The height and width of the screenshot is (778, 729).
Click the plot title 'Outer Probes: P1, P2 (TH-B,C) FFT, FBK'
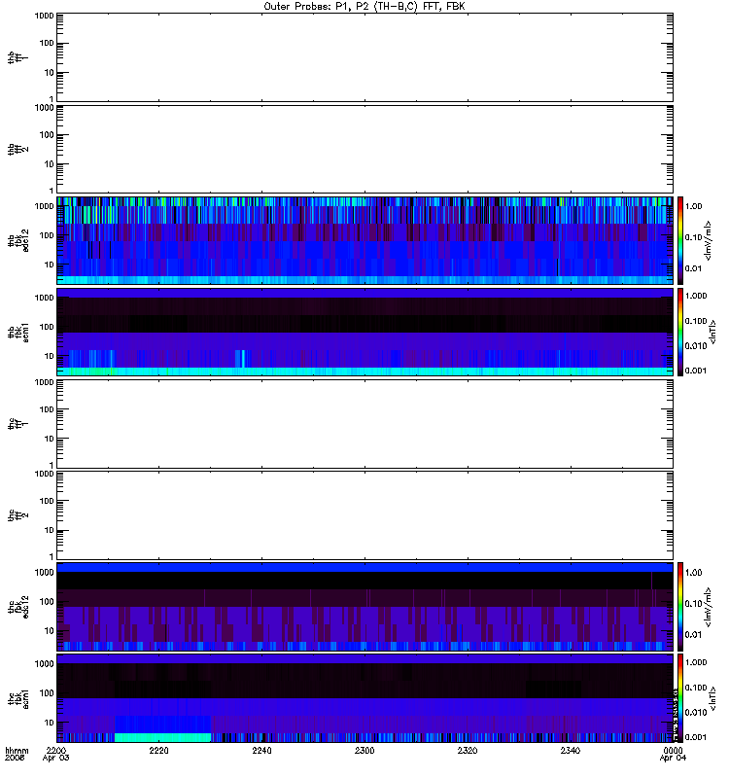[x=364, y=7]
